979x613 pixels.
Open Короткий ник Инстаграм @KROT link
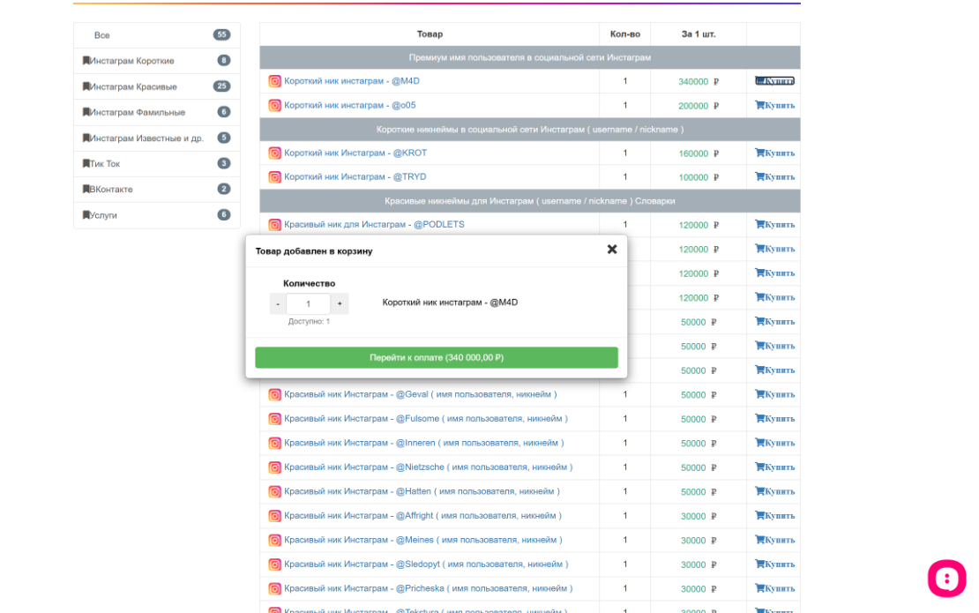[355, 153]
